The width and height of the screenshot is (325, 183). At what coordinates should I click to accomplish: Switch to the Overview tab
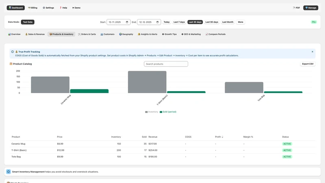coord(14,34)
